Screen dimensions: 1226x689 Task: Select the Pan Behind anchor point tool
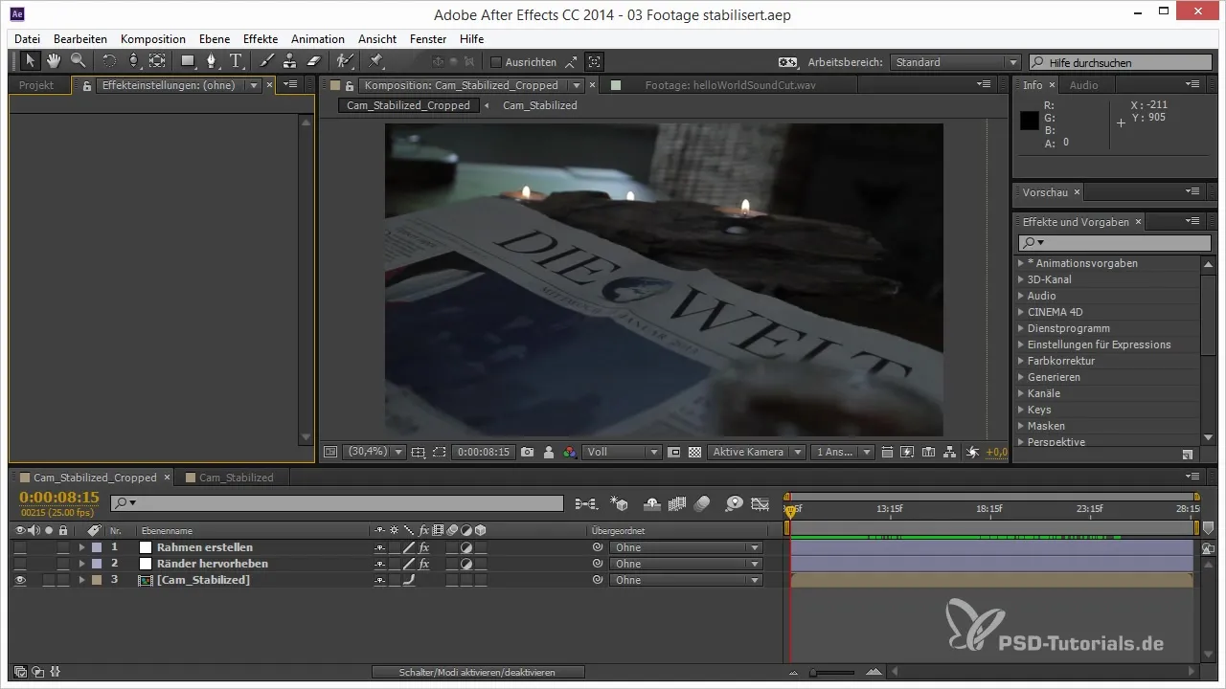click(x=156, y=61)
